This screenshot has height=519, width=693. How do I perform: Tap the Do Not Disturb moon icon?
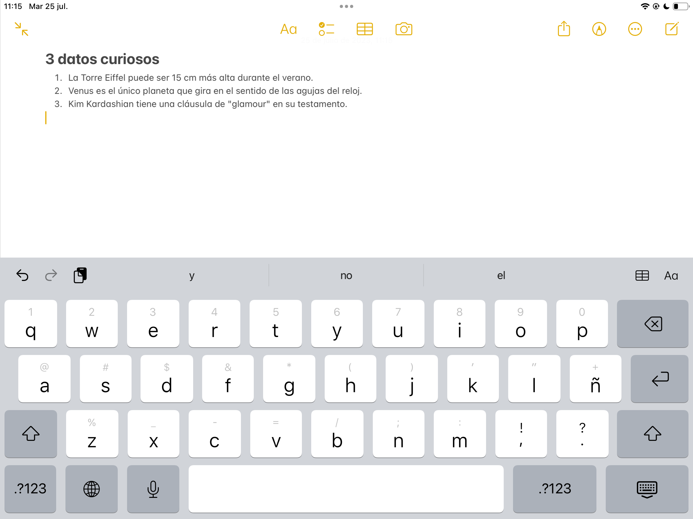point(666,6)
